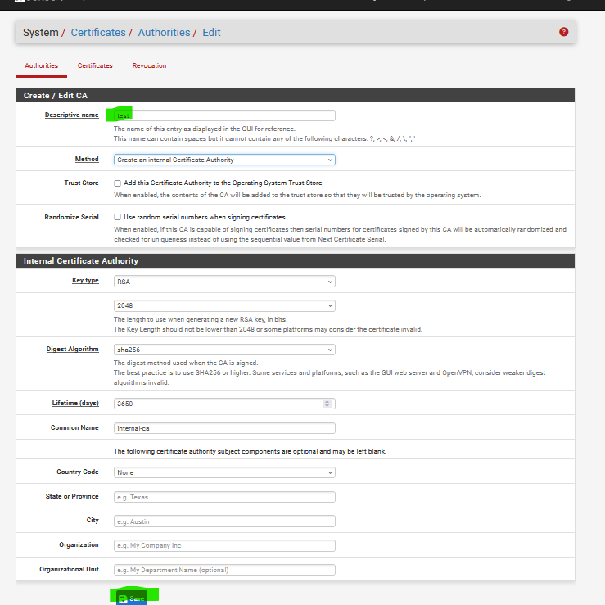Switch to the Certificates tab
605x605 pixels.
95,65
